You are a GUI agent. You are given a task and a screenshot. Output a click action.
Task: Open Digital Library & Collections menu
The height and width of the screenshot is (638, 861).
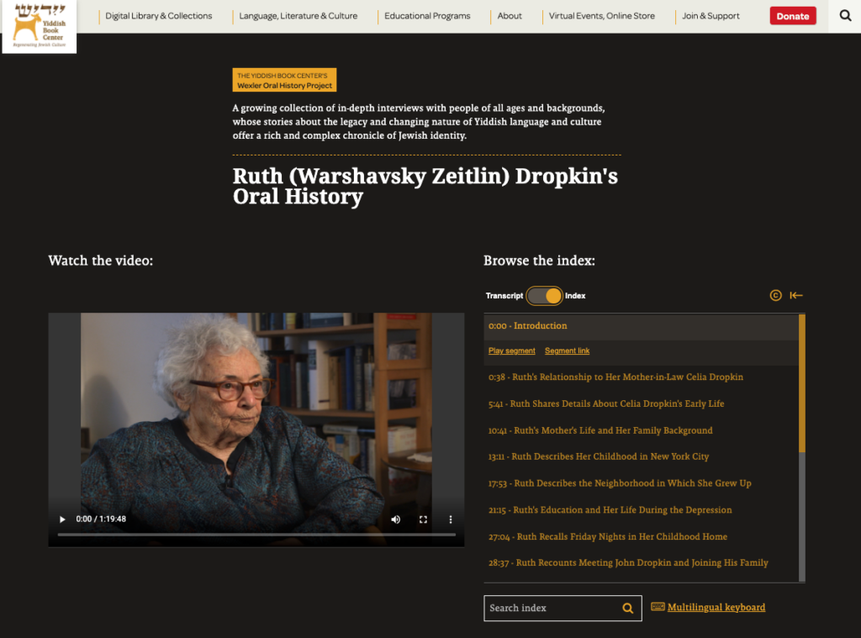click(159, 16)
